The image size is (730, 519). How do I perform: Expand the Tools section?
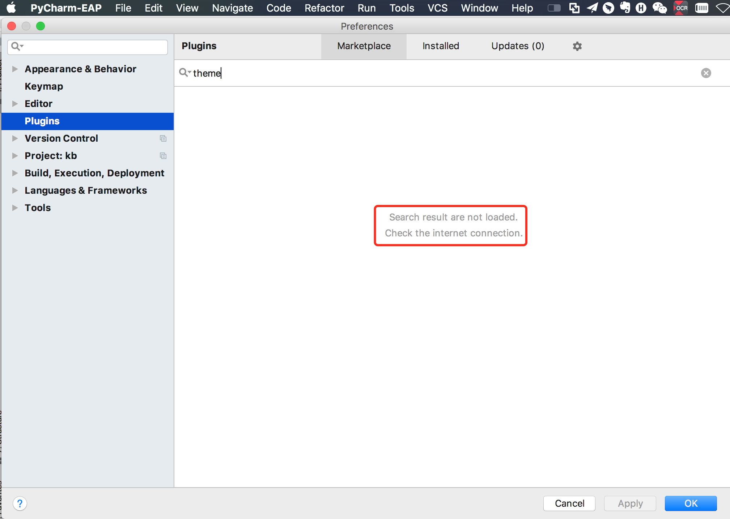[14, 207]
